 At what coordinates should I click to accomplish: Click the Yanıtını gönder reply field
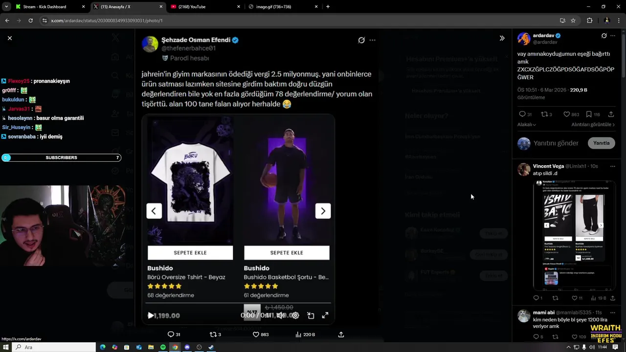point(556,143)
